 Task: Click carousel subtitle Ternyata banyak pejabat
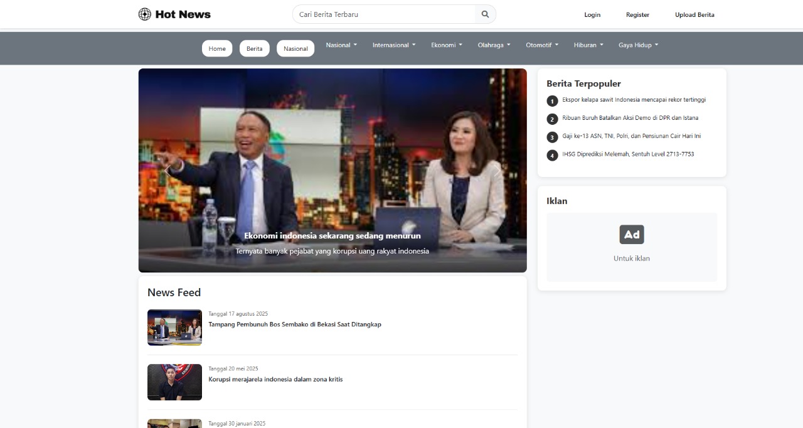point(332,251)
